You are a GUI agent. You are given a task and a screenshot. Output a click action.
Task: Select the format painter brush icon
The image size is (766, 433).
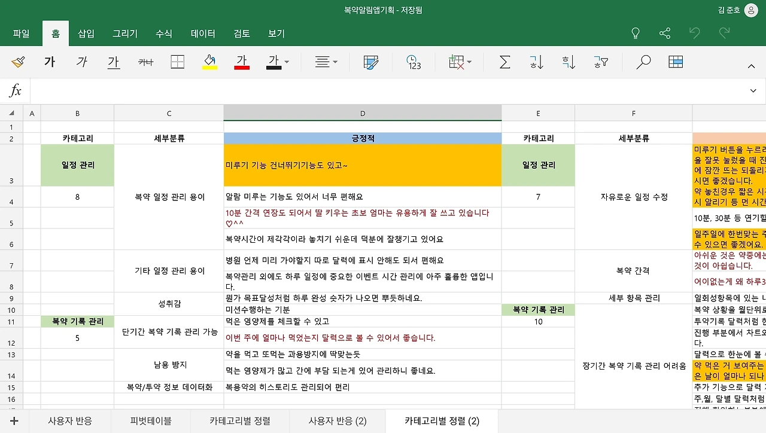click(19, 62)
